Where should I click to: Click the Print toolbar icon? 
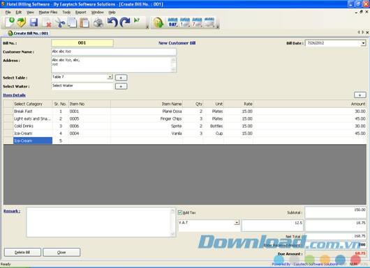click(x=98, y=23)
